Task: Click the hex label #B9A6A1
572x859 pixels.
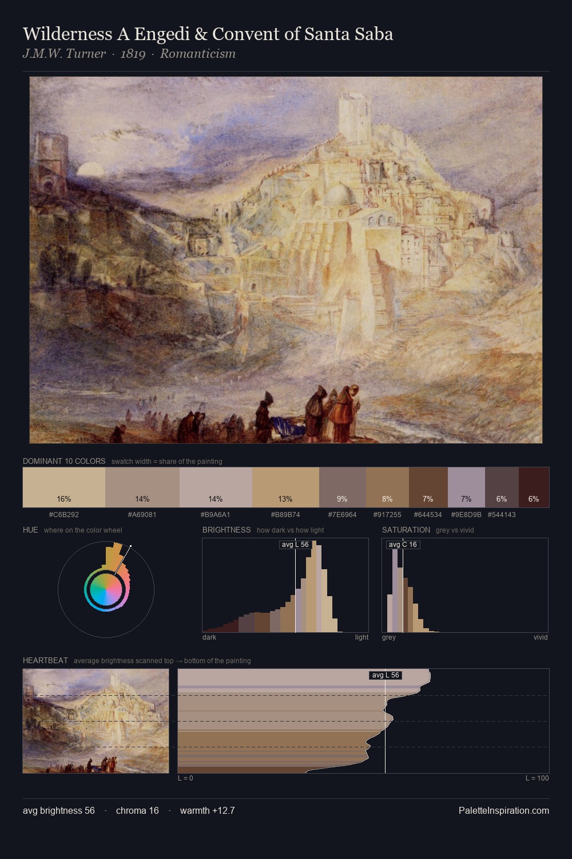Action: coord(216,515)
